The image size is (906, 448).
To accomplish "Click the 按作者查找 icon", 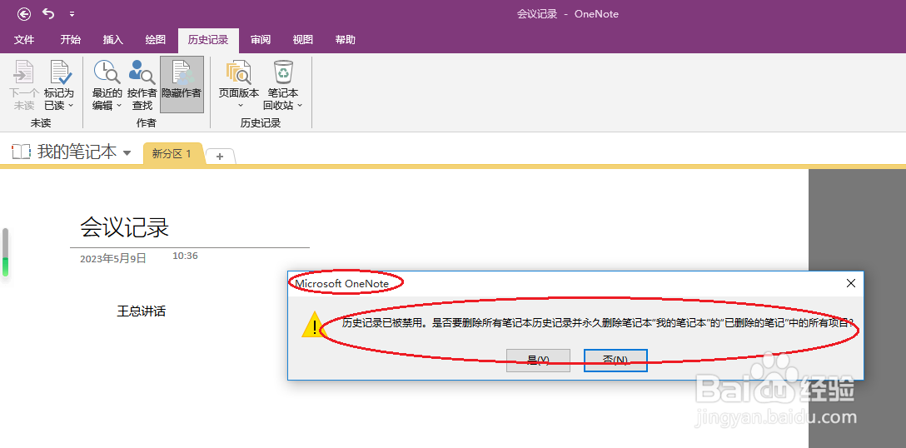I will [x=142, y=72].
